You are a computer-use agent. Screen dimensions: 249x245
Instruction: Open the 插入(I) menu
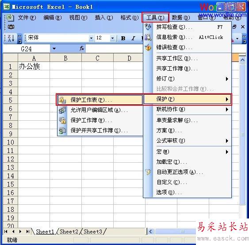pyautogui.click(x=104, y=17)
